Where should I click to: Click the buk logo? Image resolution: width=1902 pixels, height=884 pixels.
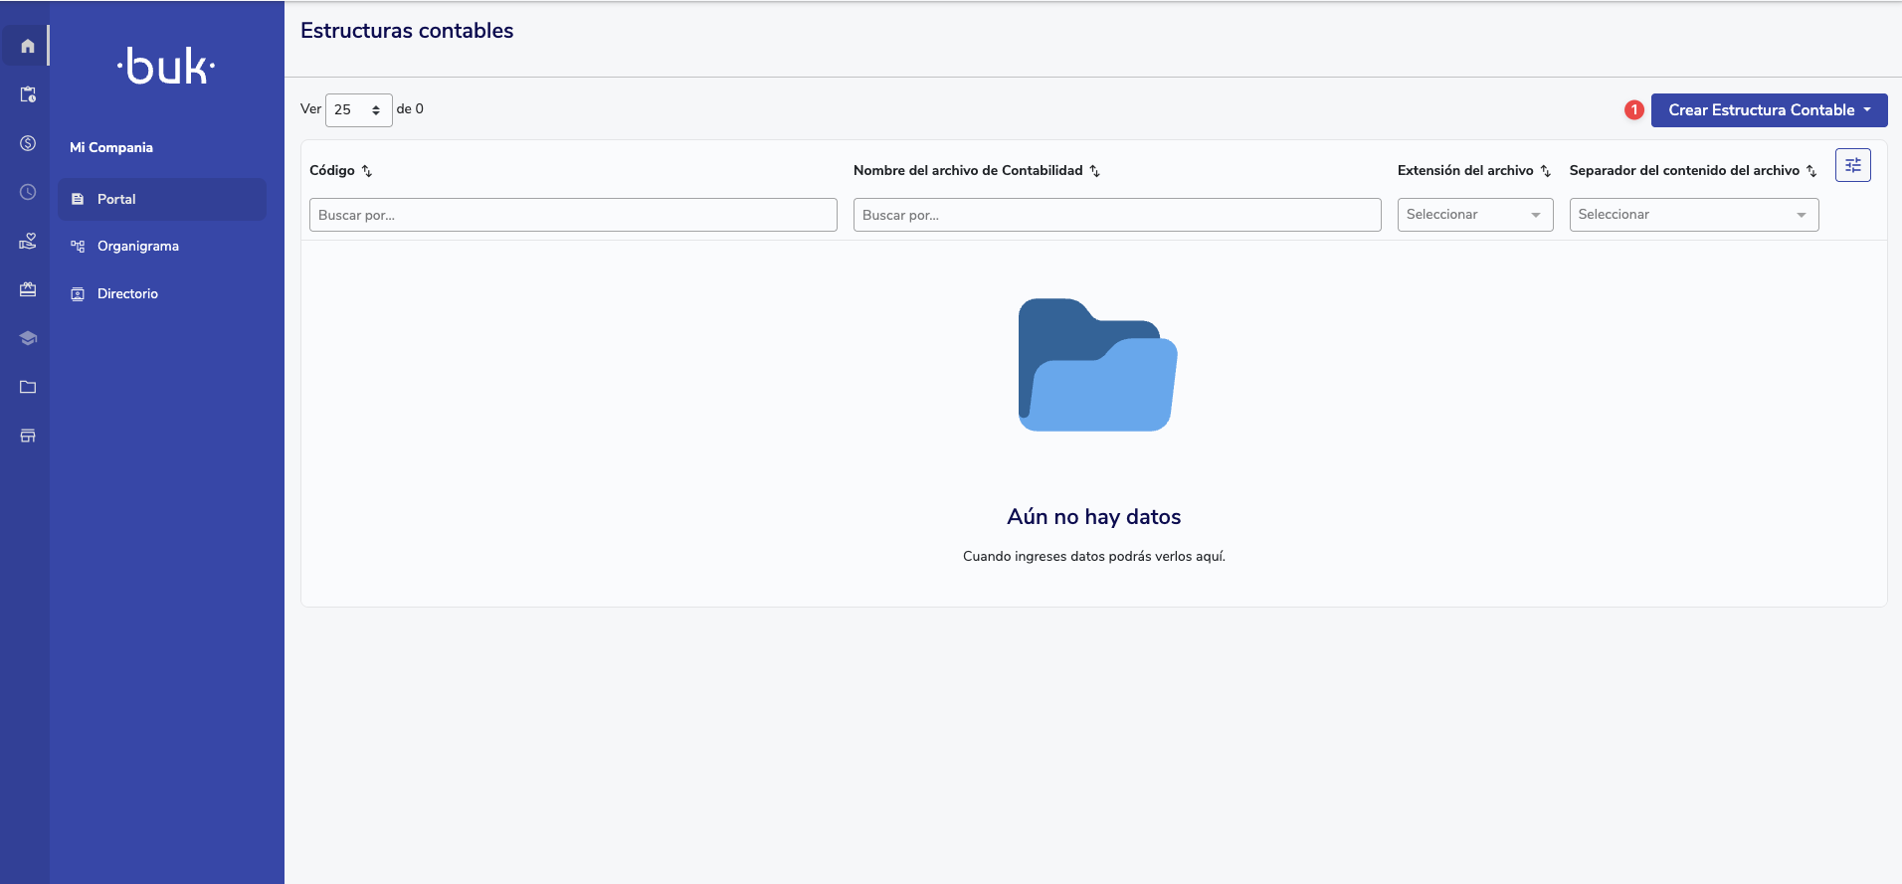[166, 67]
